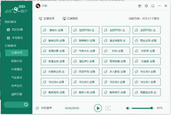Toggle the single-loop repeat icon
171x115 pixels.
coord(108,108)
